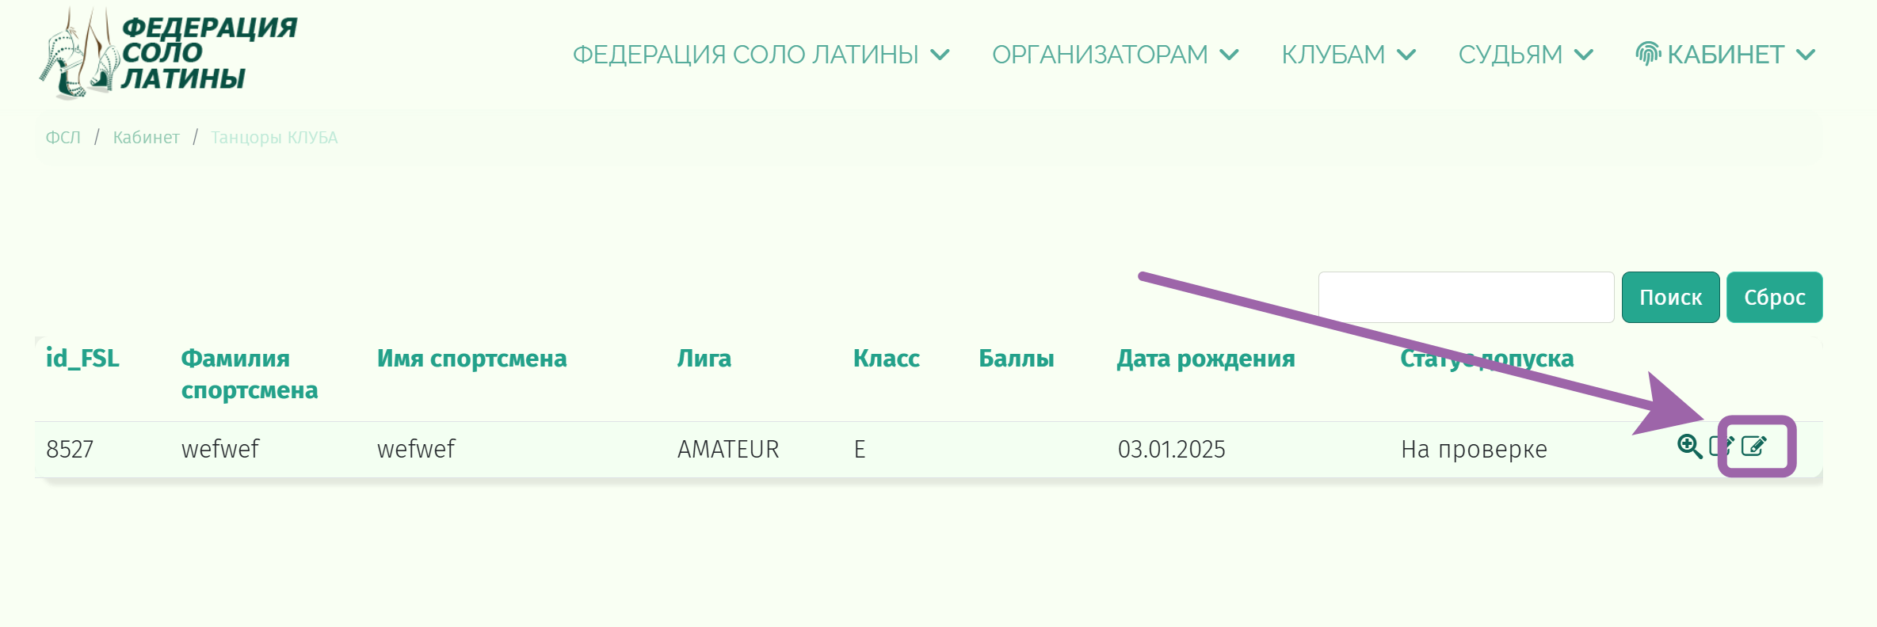The height and width of the screenshot is (627, 1877).
Task: Open the Кабинет breadcrumb link
Action: 146,138
